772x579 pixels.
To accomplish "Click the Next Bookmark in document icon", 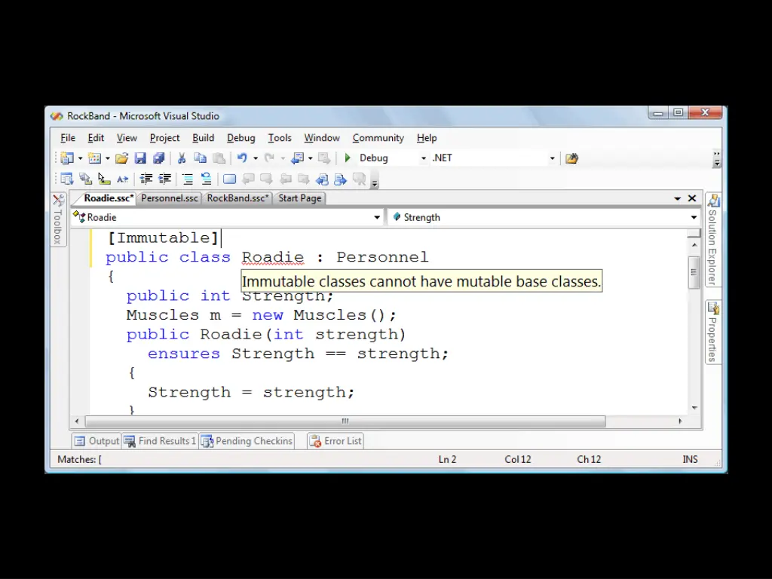I will pyautogui.click(x=340, y=179).
